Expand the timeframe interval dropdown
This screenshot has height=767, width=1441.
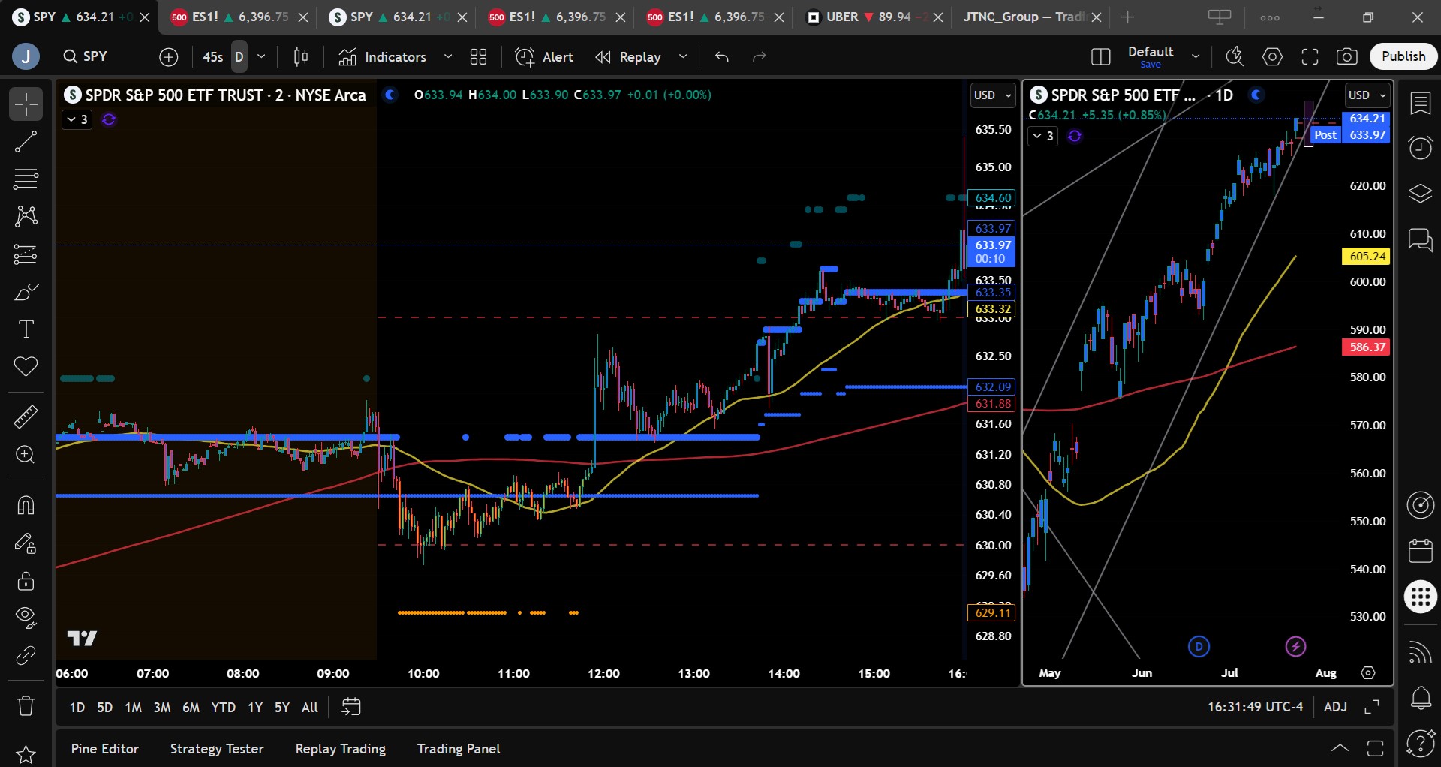(261, 56)
